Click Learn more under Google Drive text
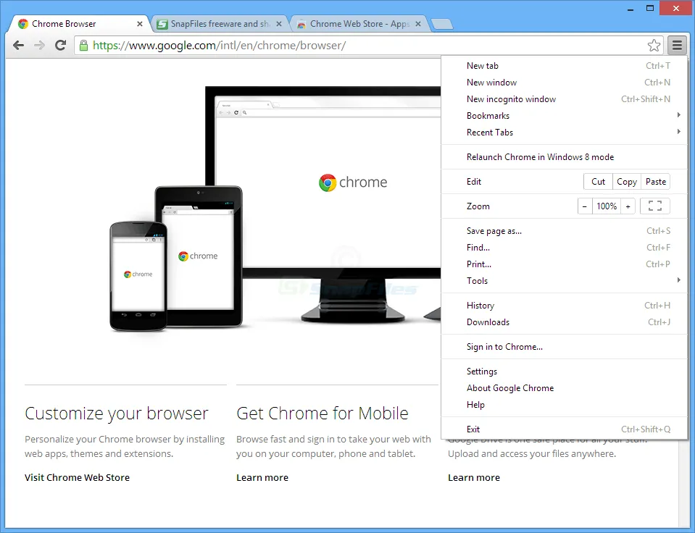 pos(474,478)
